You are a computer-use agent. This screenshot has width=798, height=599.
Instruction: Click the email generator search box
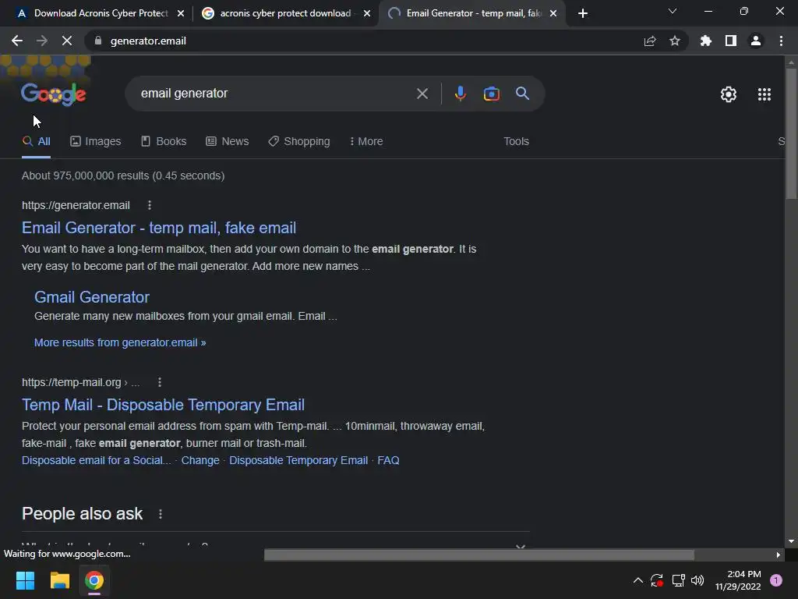pyautogui.click(x=275, y=94)
